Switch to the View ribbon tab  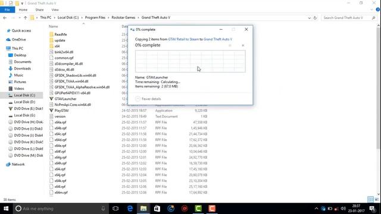pyautogui.click(x=55, y=10)
